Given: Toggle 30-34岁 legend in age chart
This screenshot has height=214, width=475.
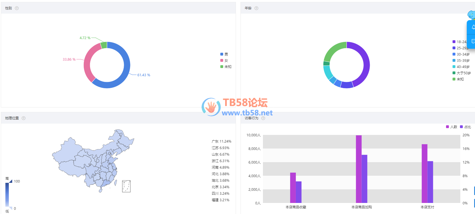Looking at the screenshot, I should 461,54.
